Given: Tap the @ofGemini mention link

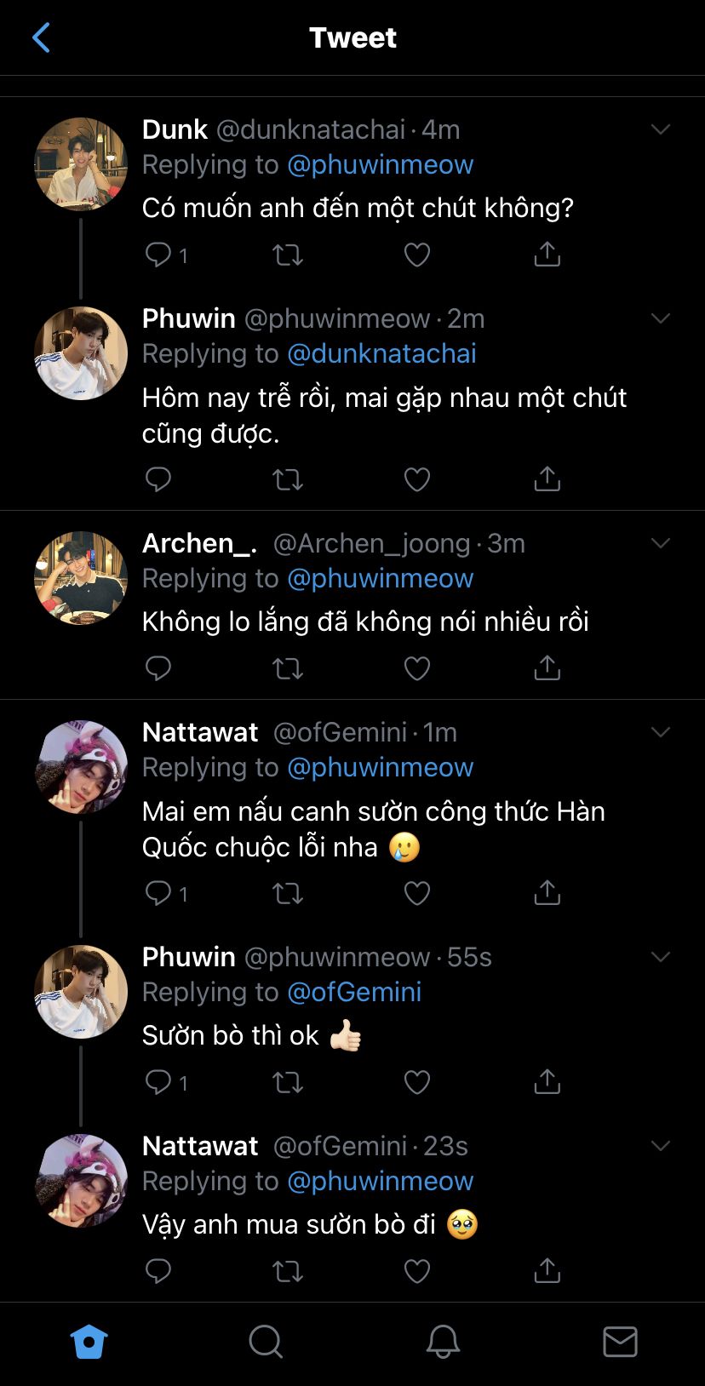Looking at the screenshot, I should pos(354,992).
